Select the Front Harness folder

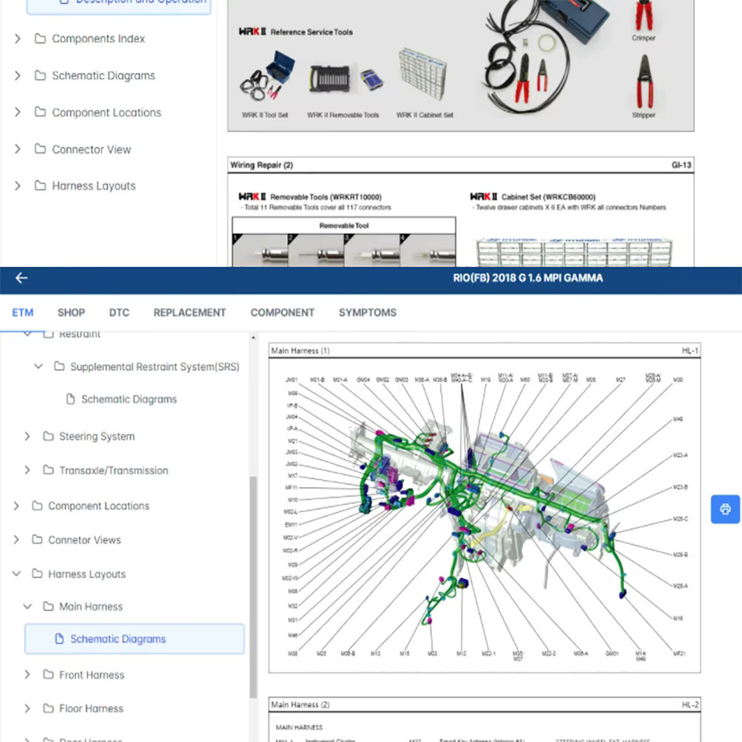point(83,674)
